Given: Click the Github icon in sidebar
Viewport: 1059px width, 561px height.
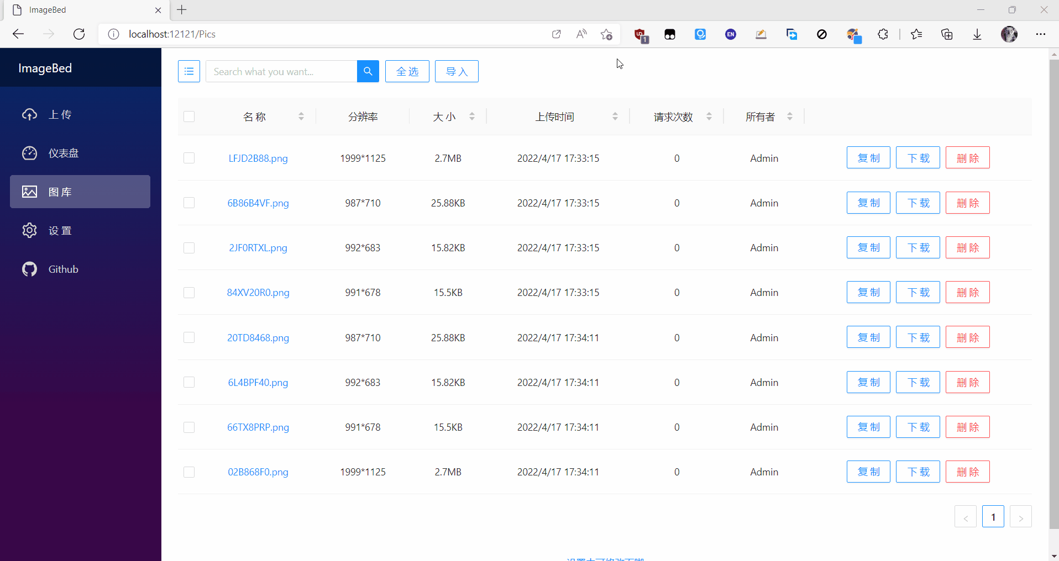Looking at the screenshot, I should tap(29, 269).
